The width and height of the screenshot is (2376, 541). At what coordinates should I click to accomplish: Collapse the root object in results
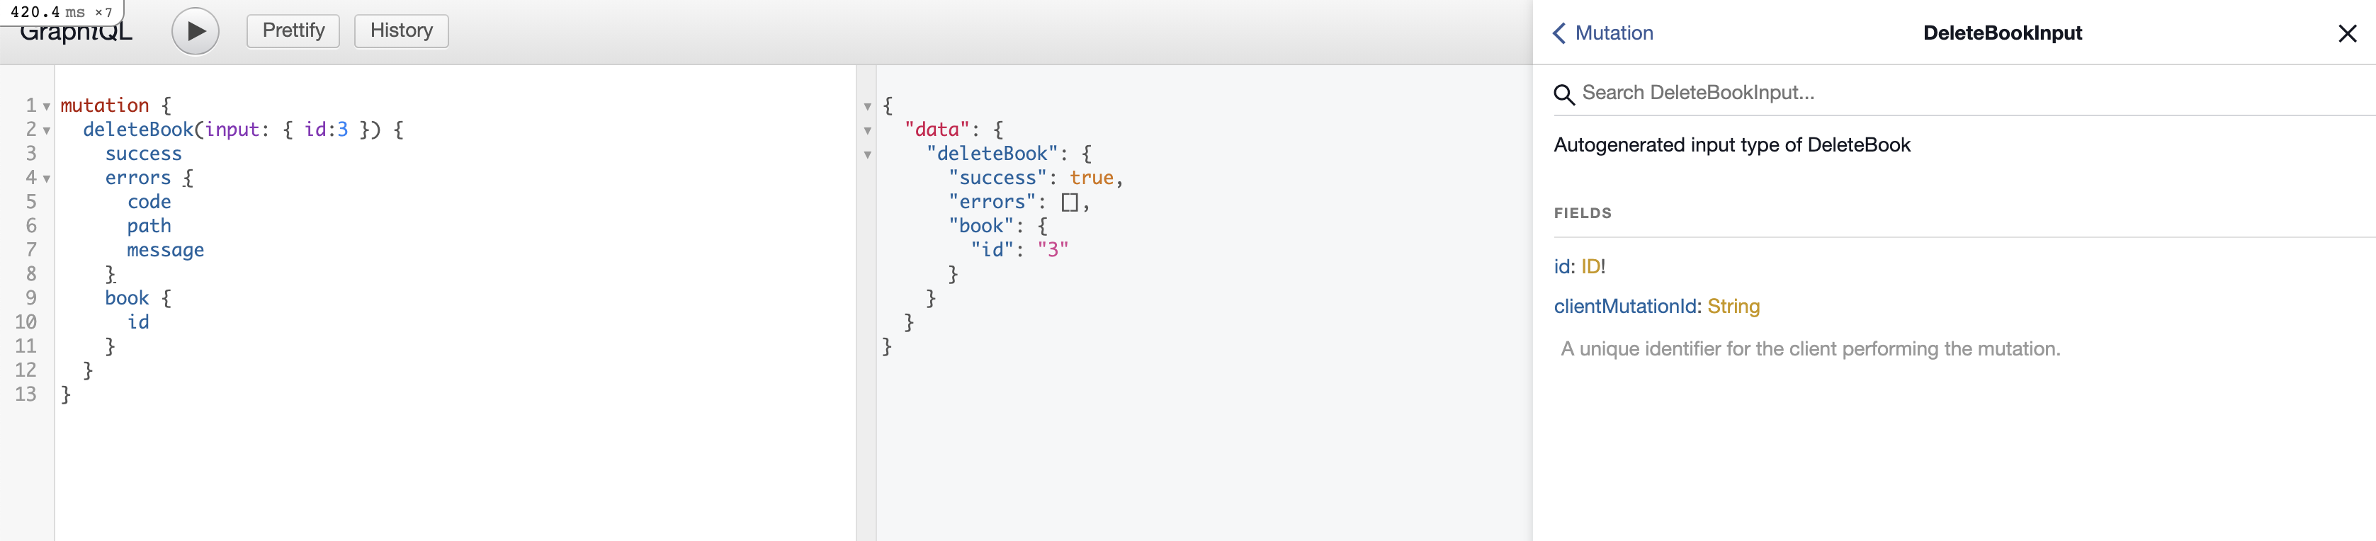point(867,107)
